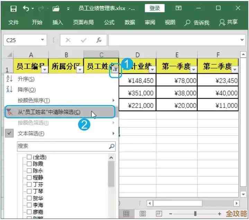Open the 员工编号 filter dropdown

tap(45, 70)
